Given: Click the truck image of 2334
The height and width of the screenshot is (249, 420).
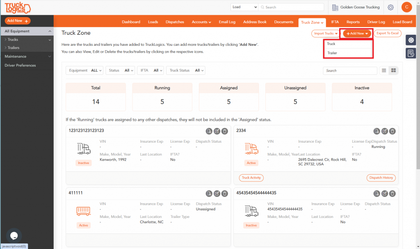Looking at the screenshot, I should point(251,149).
